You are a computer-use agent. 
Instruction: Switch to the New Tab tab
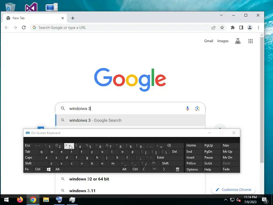coord(35,18)
